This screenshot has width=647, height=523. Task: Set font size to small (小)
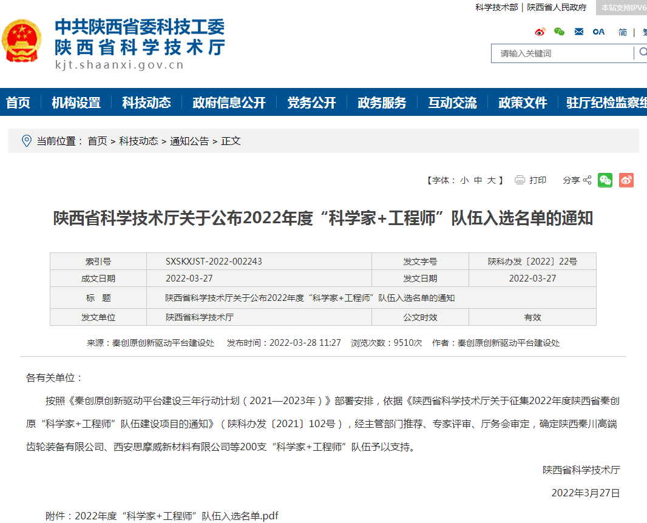click(x=464, y=180)
